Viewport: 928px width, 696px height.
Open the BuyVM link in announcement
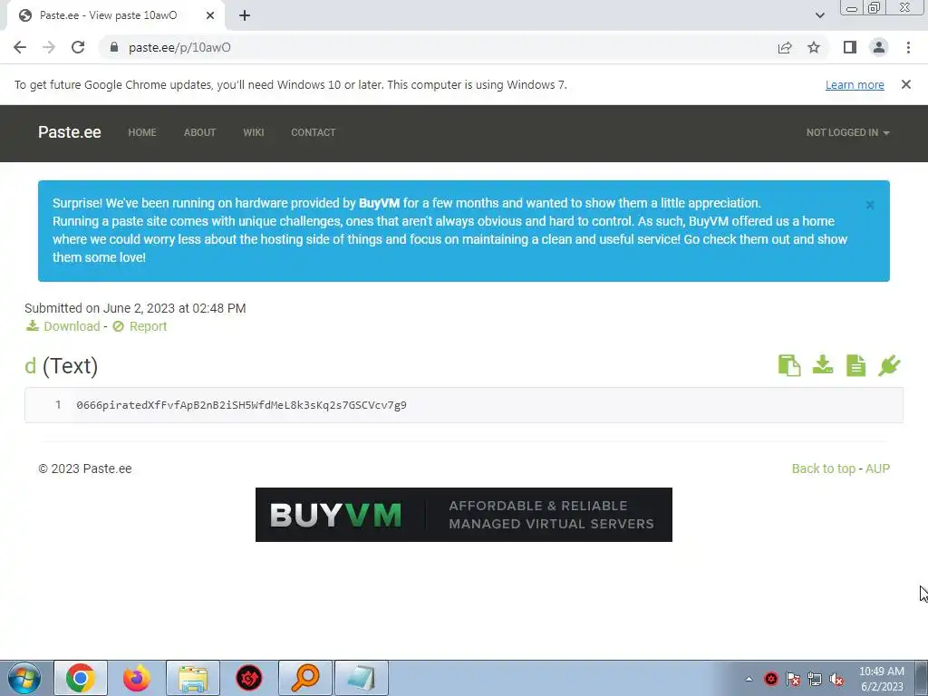(x=379, y=203)
